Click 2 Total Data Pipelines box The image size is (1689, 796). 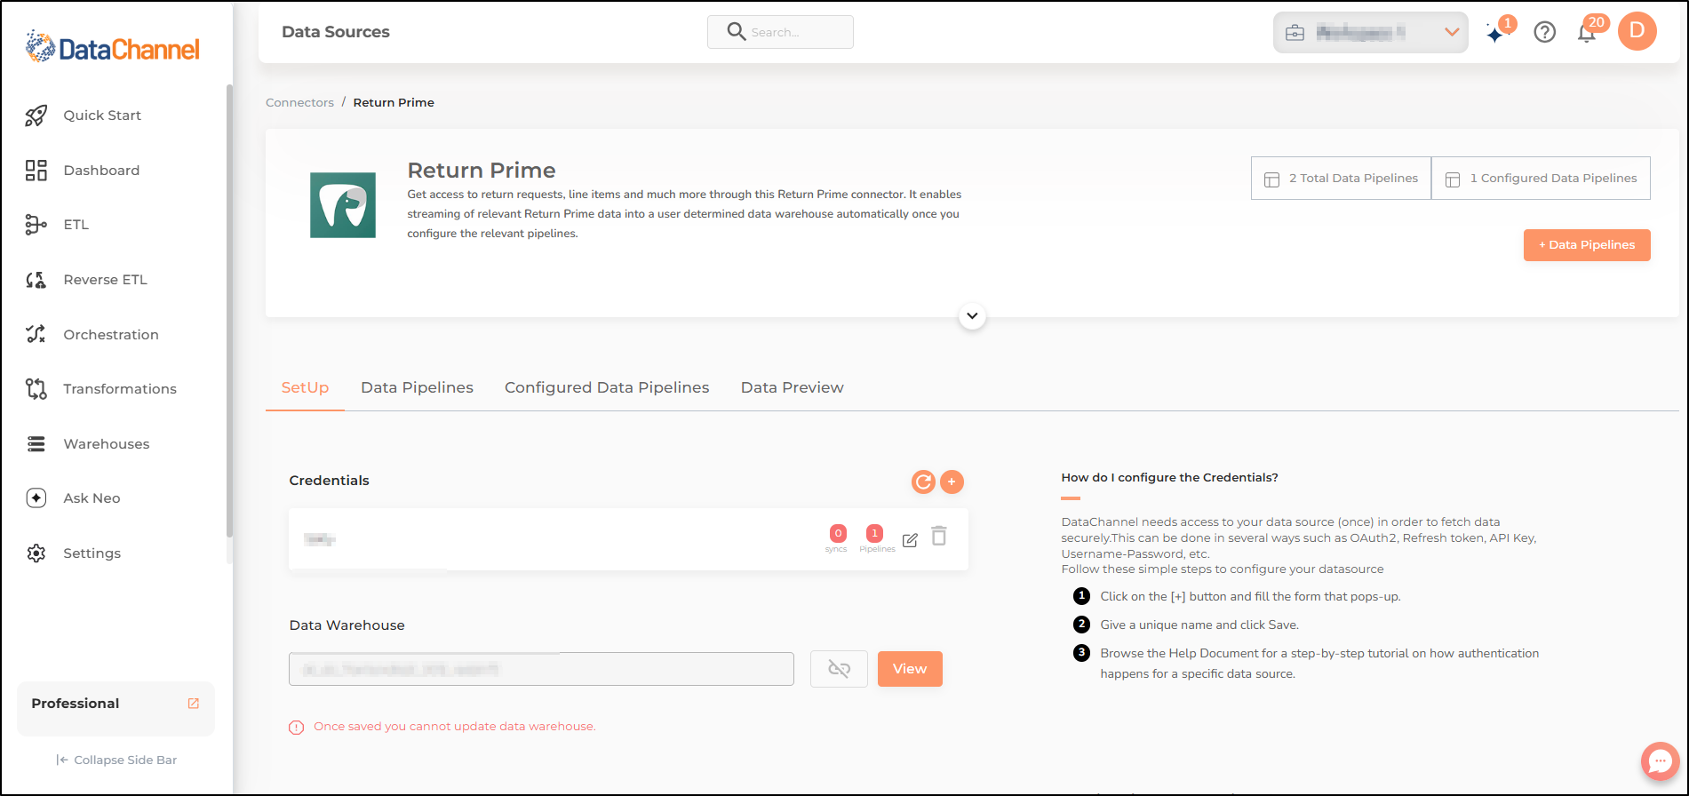point(1342,179)
